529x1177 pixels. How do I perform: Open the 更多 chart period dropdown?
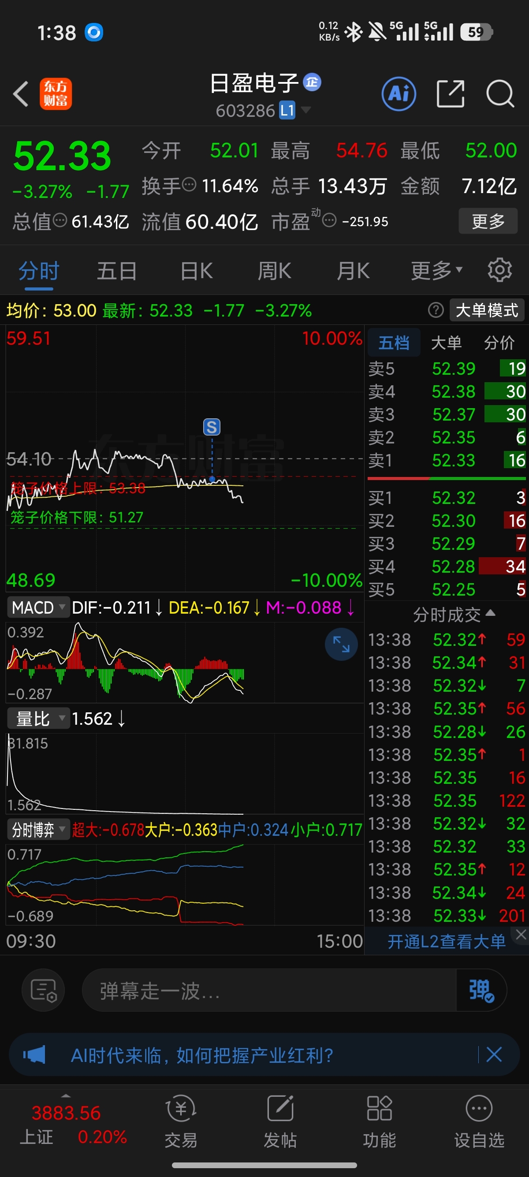click(437, 271)
